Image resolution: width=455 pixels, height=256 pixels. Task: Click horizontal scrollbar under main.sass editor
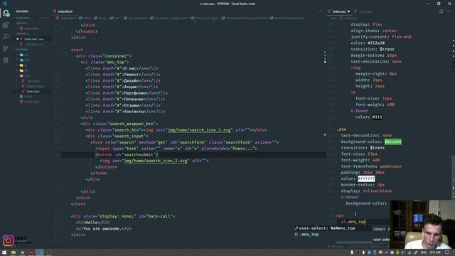click(x=354, y=242)
